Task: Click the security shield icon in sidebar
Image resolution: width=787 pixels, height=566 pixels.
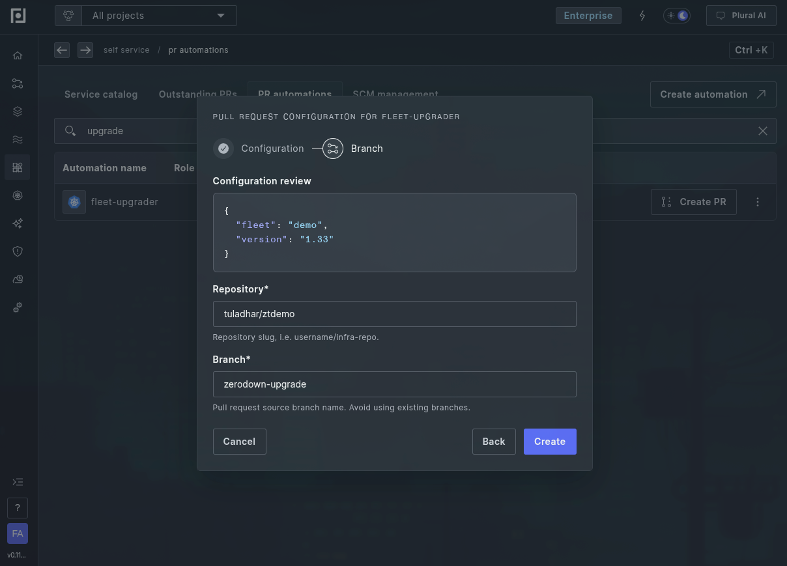Action: click(x=18, y=251)
